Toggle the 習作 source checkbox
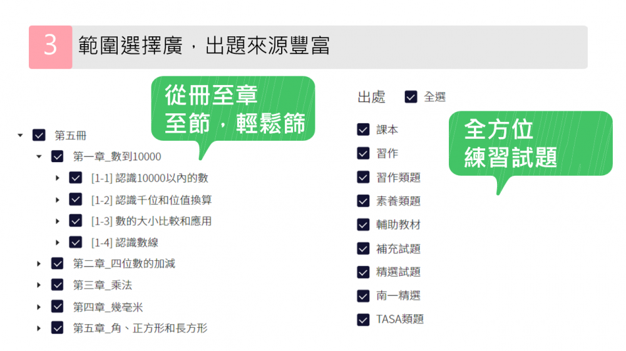The height and width of the screenshot is (351, 626). pos(363,153)
